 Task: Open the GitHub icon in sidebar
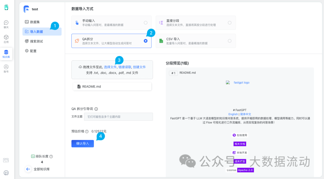point(6,173)
